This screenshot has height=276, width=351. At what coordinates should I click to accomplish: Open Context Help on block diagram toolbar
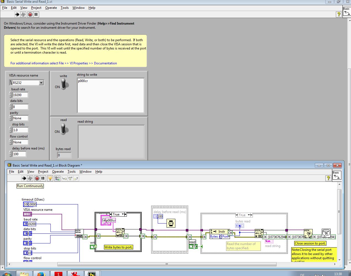click(328, 178)
